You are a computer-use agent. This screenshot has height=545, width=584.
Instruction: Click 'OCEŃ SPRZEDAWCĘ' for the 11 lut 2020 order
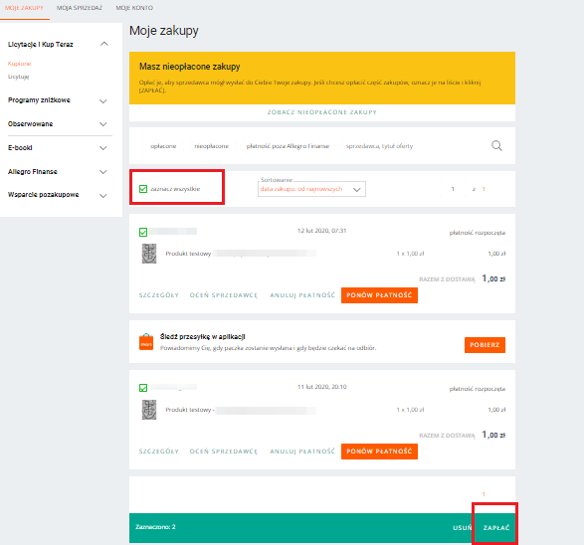pyautogui.click(x=224, y=452)
